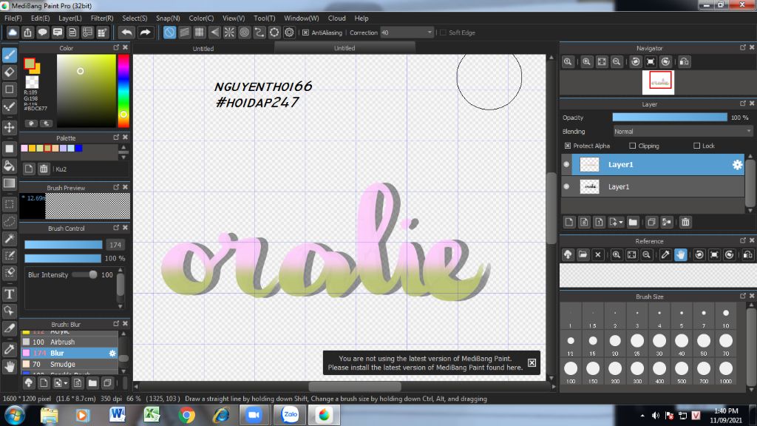The image size is (757, 426).
Task: Select the Magic Wand tool
Action: coord(9,239)
